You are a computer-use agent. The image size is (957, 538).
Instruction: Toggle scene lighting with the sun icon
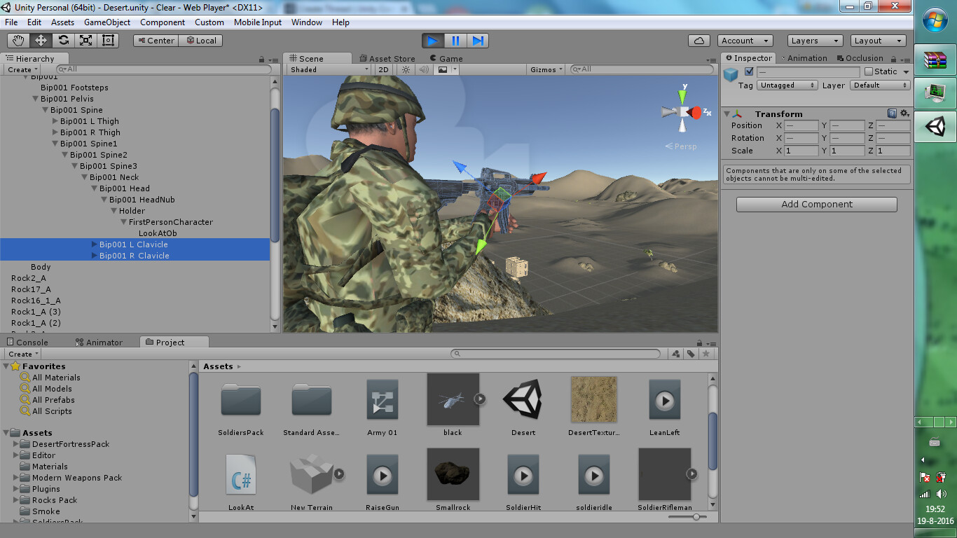coord(406,69)
